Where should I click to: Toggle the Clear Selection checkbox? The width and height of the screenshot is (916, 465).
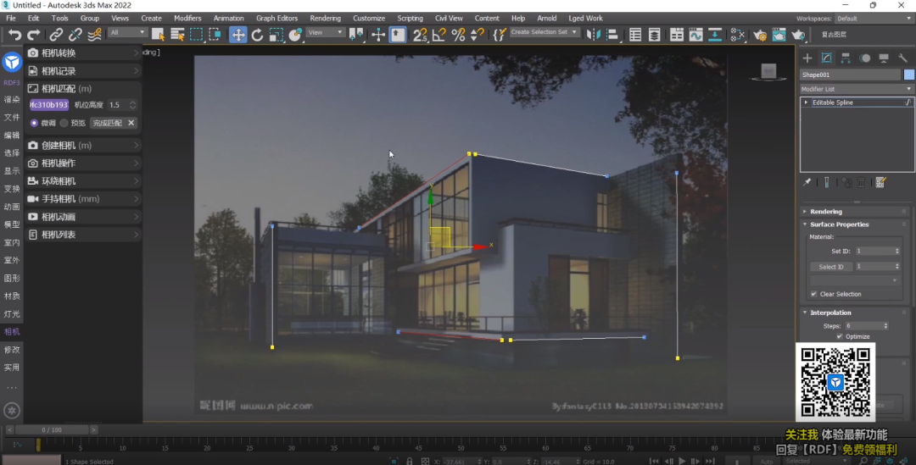[813, 294]
